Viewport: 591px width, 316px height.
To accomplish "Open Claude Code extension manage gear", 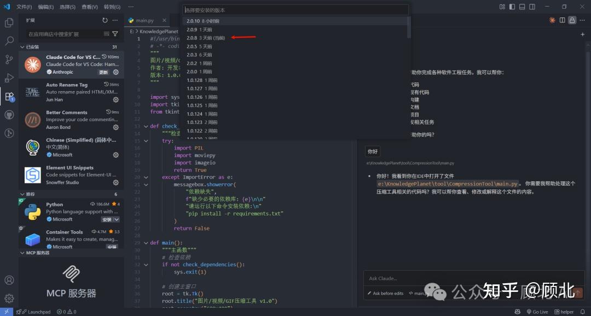I will pos(115,72).
